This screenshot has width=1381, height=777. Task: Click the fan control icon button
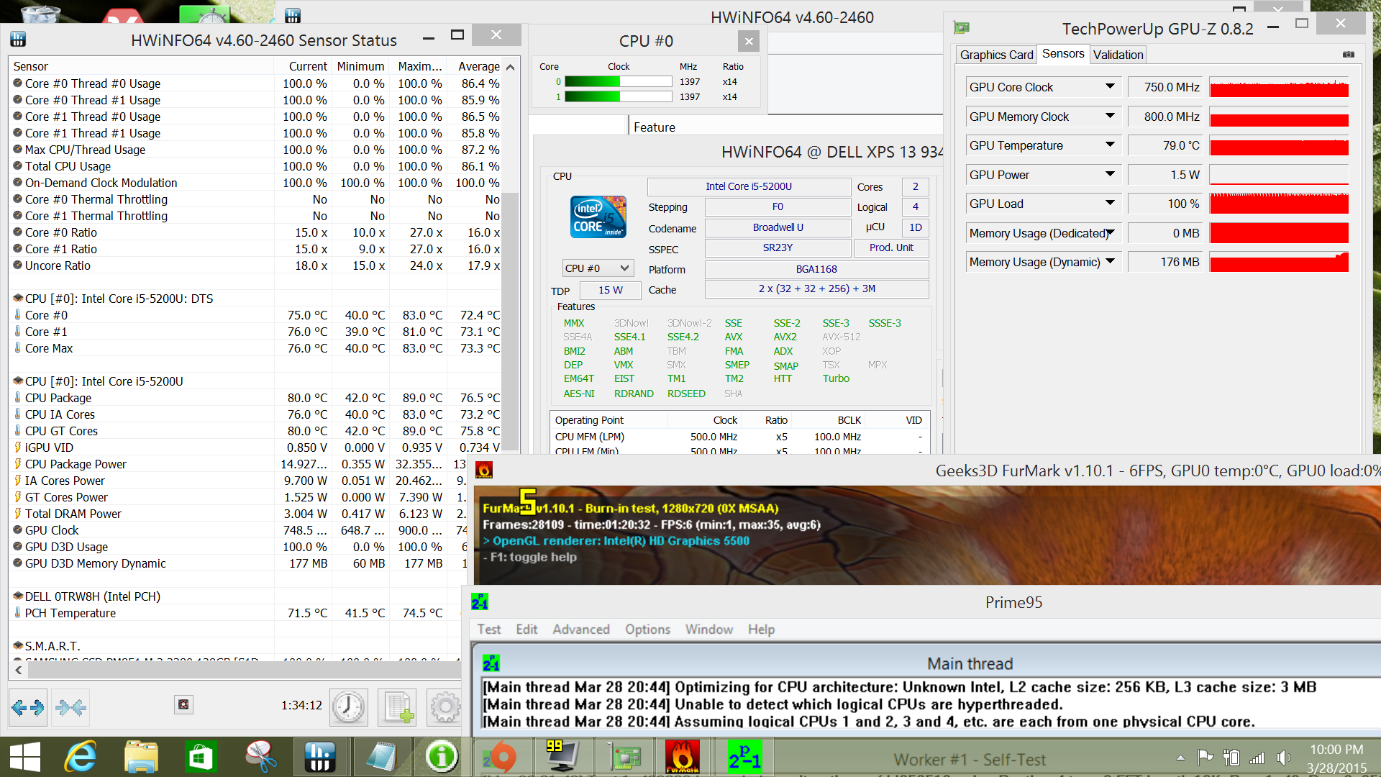coord(183,704)
